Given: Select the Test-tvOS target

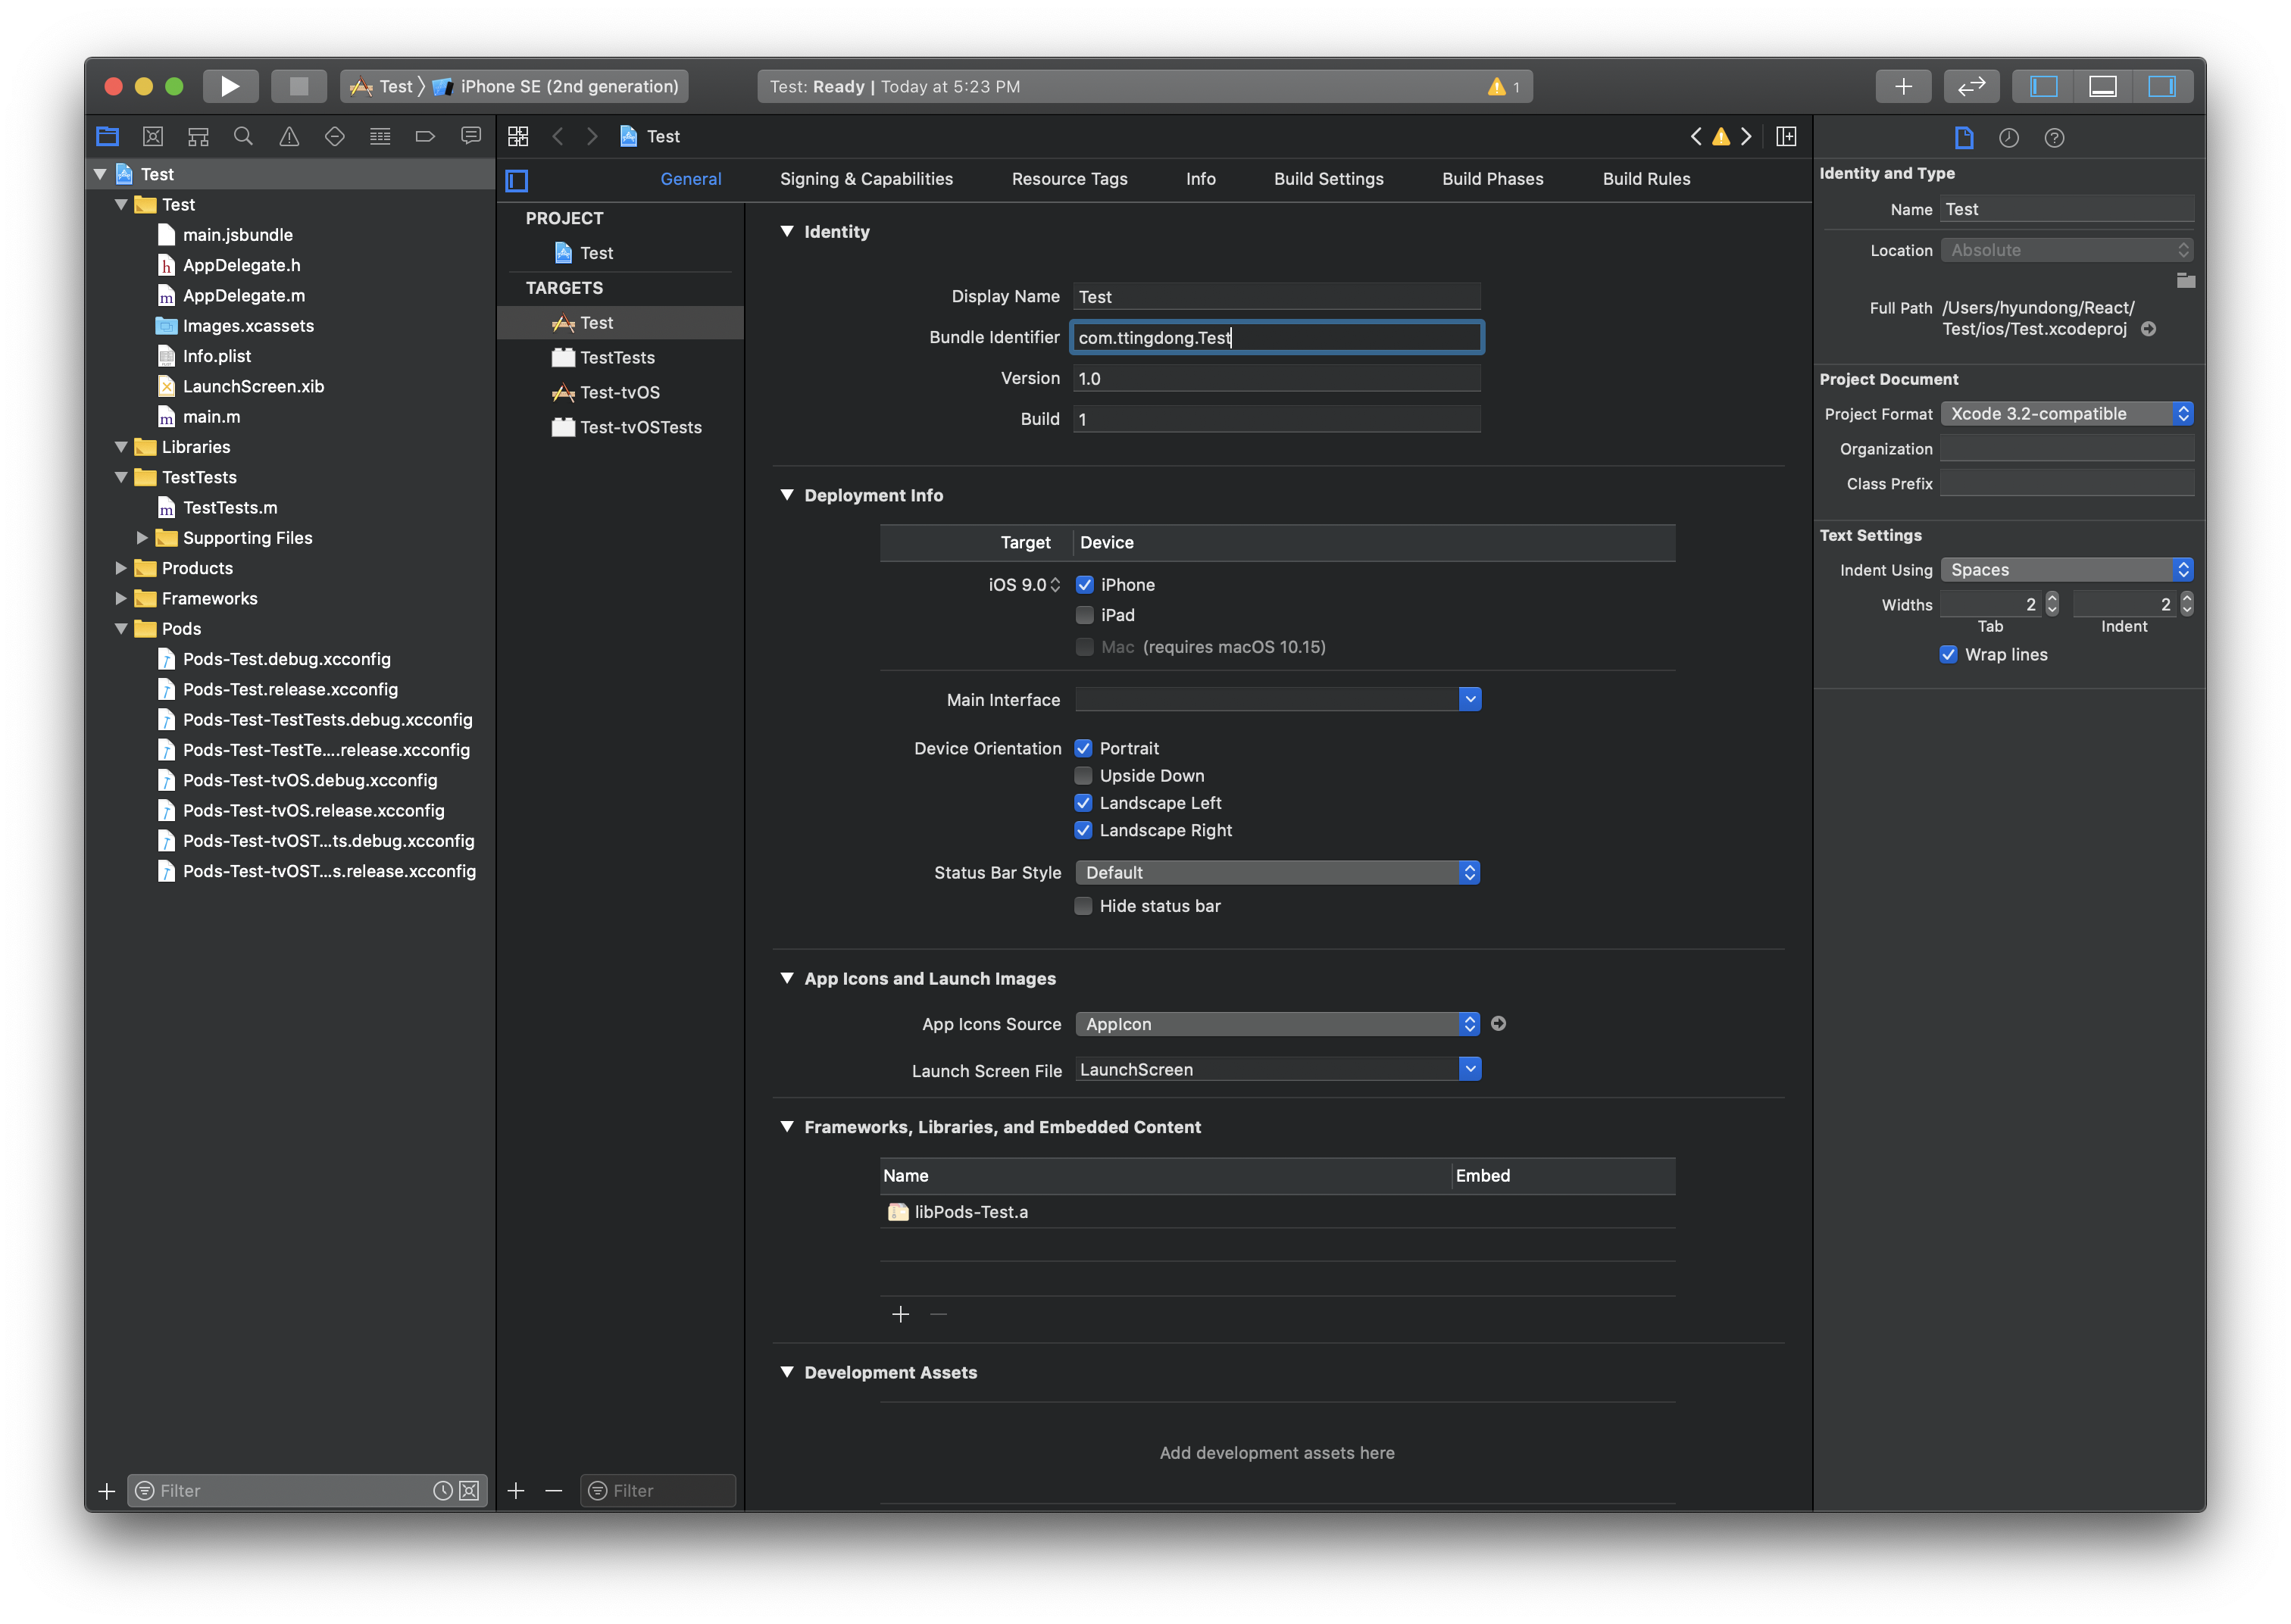Looking at the screenshot, I should click(620, 392).
